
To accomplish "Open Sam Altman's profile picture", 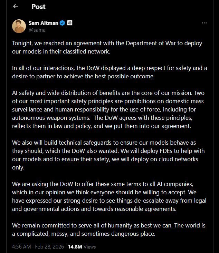I will click(x=19, y=26).
